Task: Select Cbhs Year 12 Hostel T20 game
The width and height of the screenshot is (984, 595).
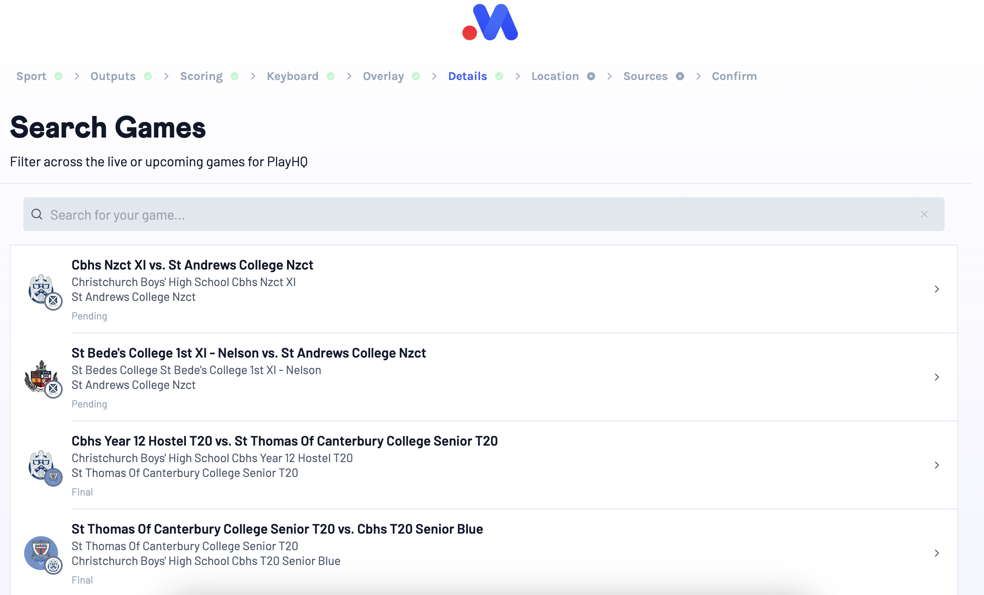Action: pos(484,465)
